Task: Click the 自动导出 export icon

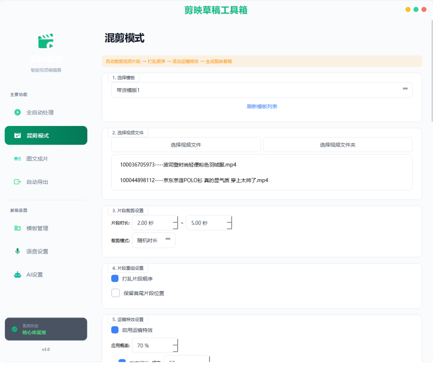Action: 17,182
